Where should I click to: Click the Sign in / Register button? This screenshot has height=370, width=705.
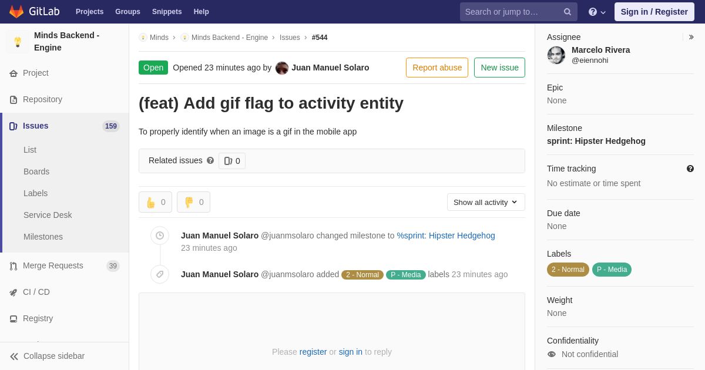click(x=654, y=12)
